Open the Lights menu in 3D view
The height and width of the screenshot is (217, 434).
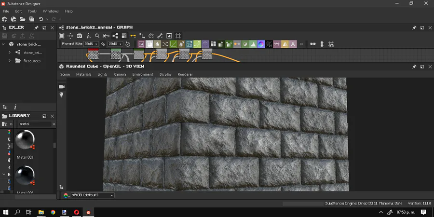(102, 74)
